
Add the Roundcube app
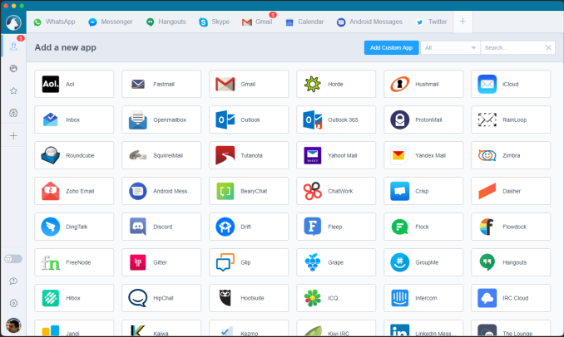coord(74,155)
